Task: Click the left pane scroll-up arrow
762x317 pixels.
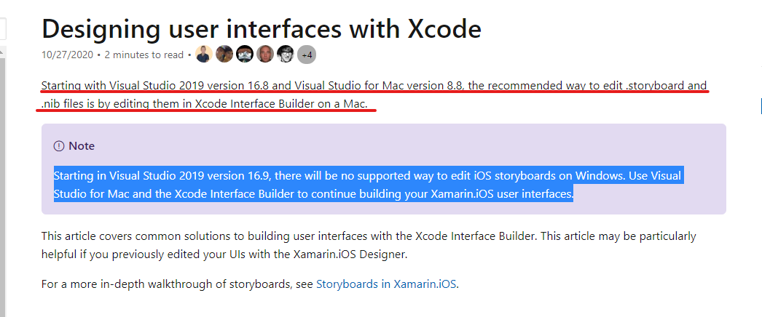Action: pos(2,52)
